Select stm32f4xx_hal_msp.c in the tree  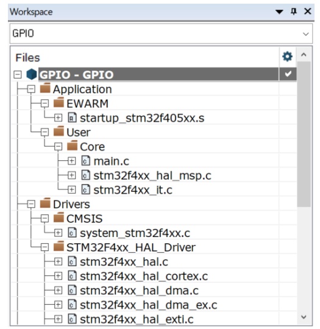coord(152,175)
